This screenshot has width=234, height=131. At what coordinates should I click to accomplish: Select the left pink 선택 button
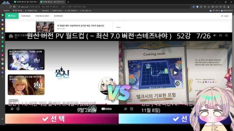tap(62, 119)
